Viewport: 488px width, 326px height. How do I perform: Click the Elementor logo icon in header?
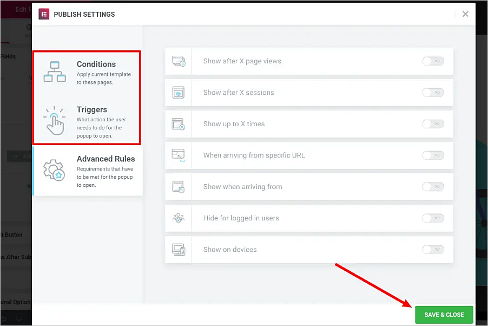pyautogui.click(x=44, y=14)
